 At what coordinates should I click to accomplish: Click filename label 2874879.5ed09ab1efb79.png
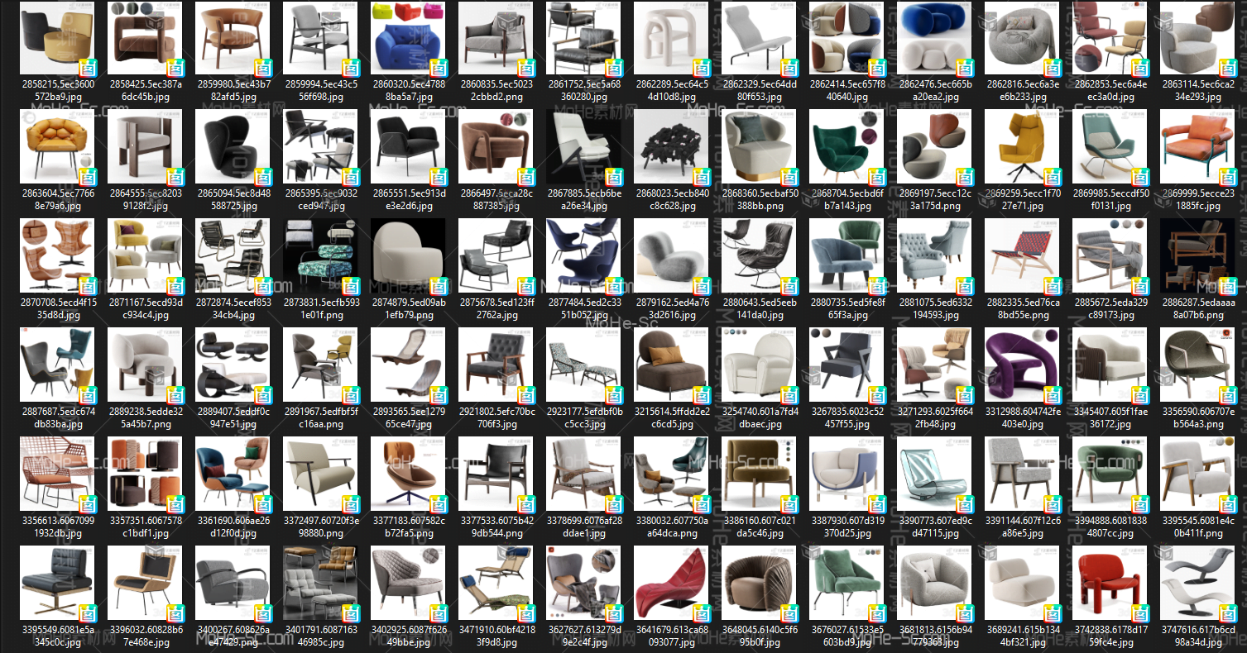pos(406,308)
